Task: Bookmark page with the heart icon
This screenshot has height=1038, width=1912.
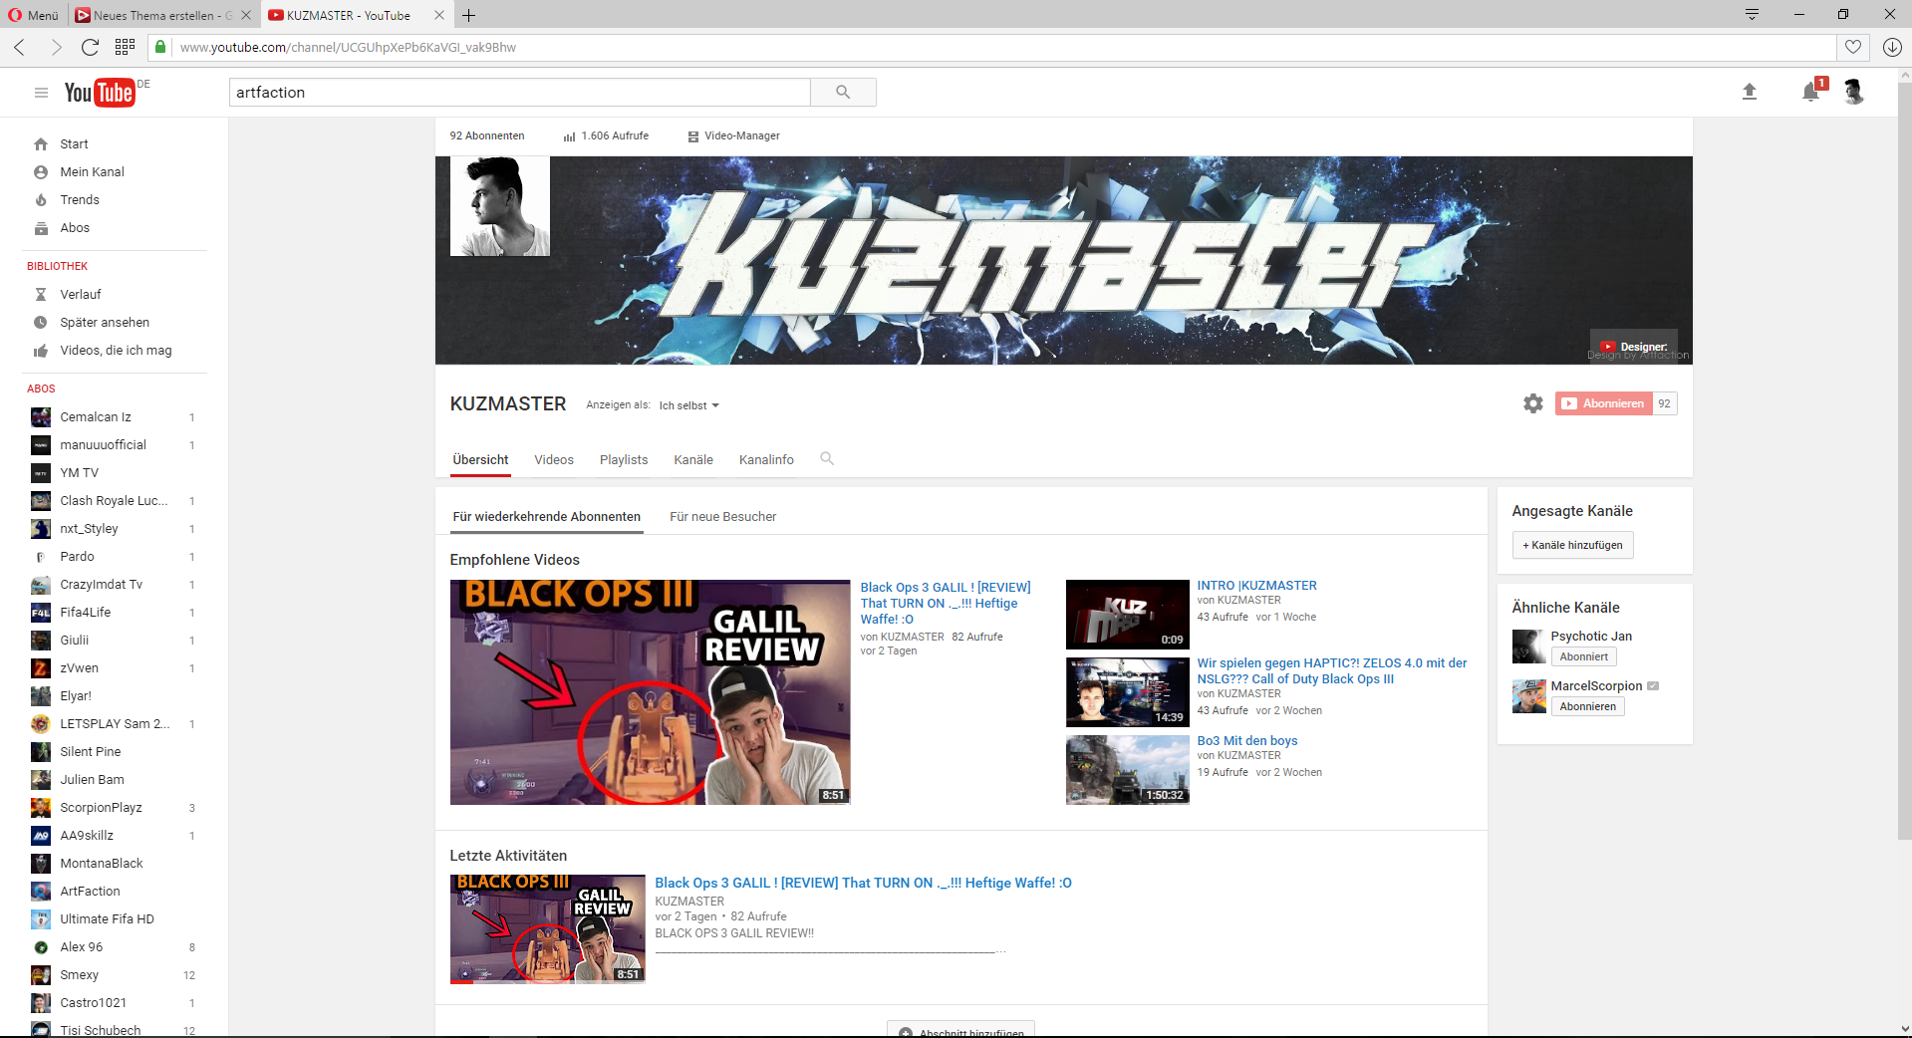Action: pos(1852,47)
